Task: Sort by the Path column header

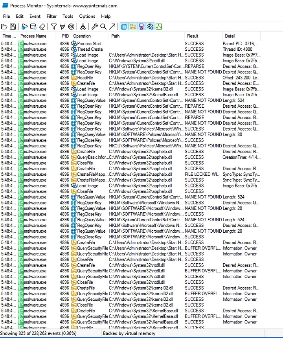Action: tap(147, 36)
